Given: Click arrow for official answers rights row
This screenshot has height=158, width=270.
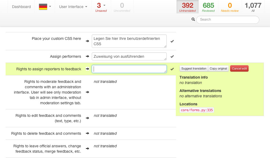Looking at the screenshot, I should coord(88,149).
